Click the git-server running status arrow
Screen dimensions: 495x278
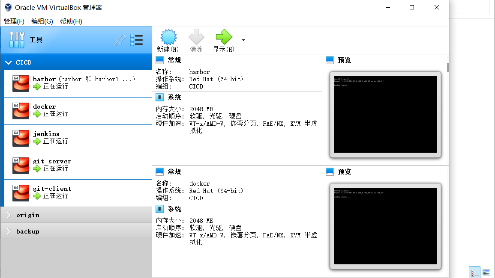37,169
